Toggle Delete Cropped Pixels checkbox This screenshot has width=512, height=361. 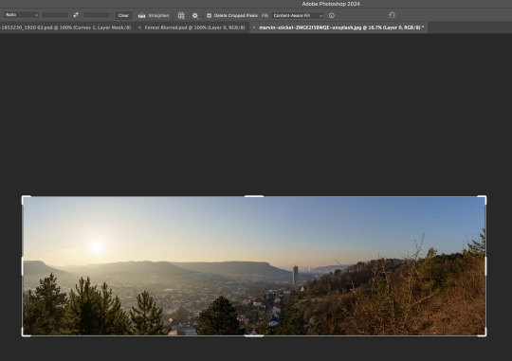[209, 15]
